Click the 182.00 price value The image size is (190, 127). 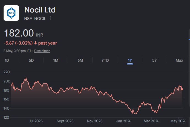(x=19, y=33)
